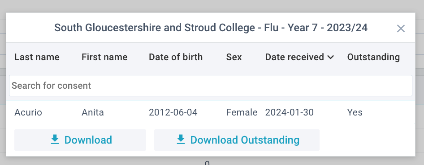This screenshot has width=424, height=165.
Task: Click the download arrow icon beside Download Outstanding
Action: point(181,140)
